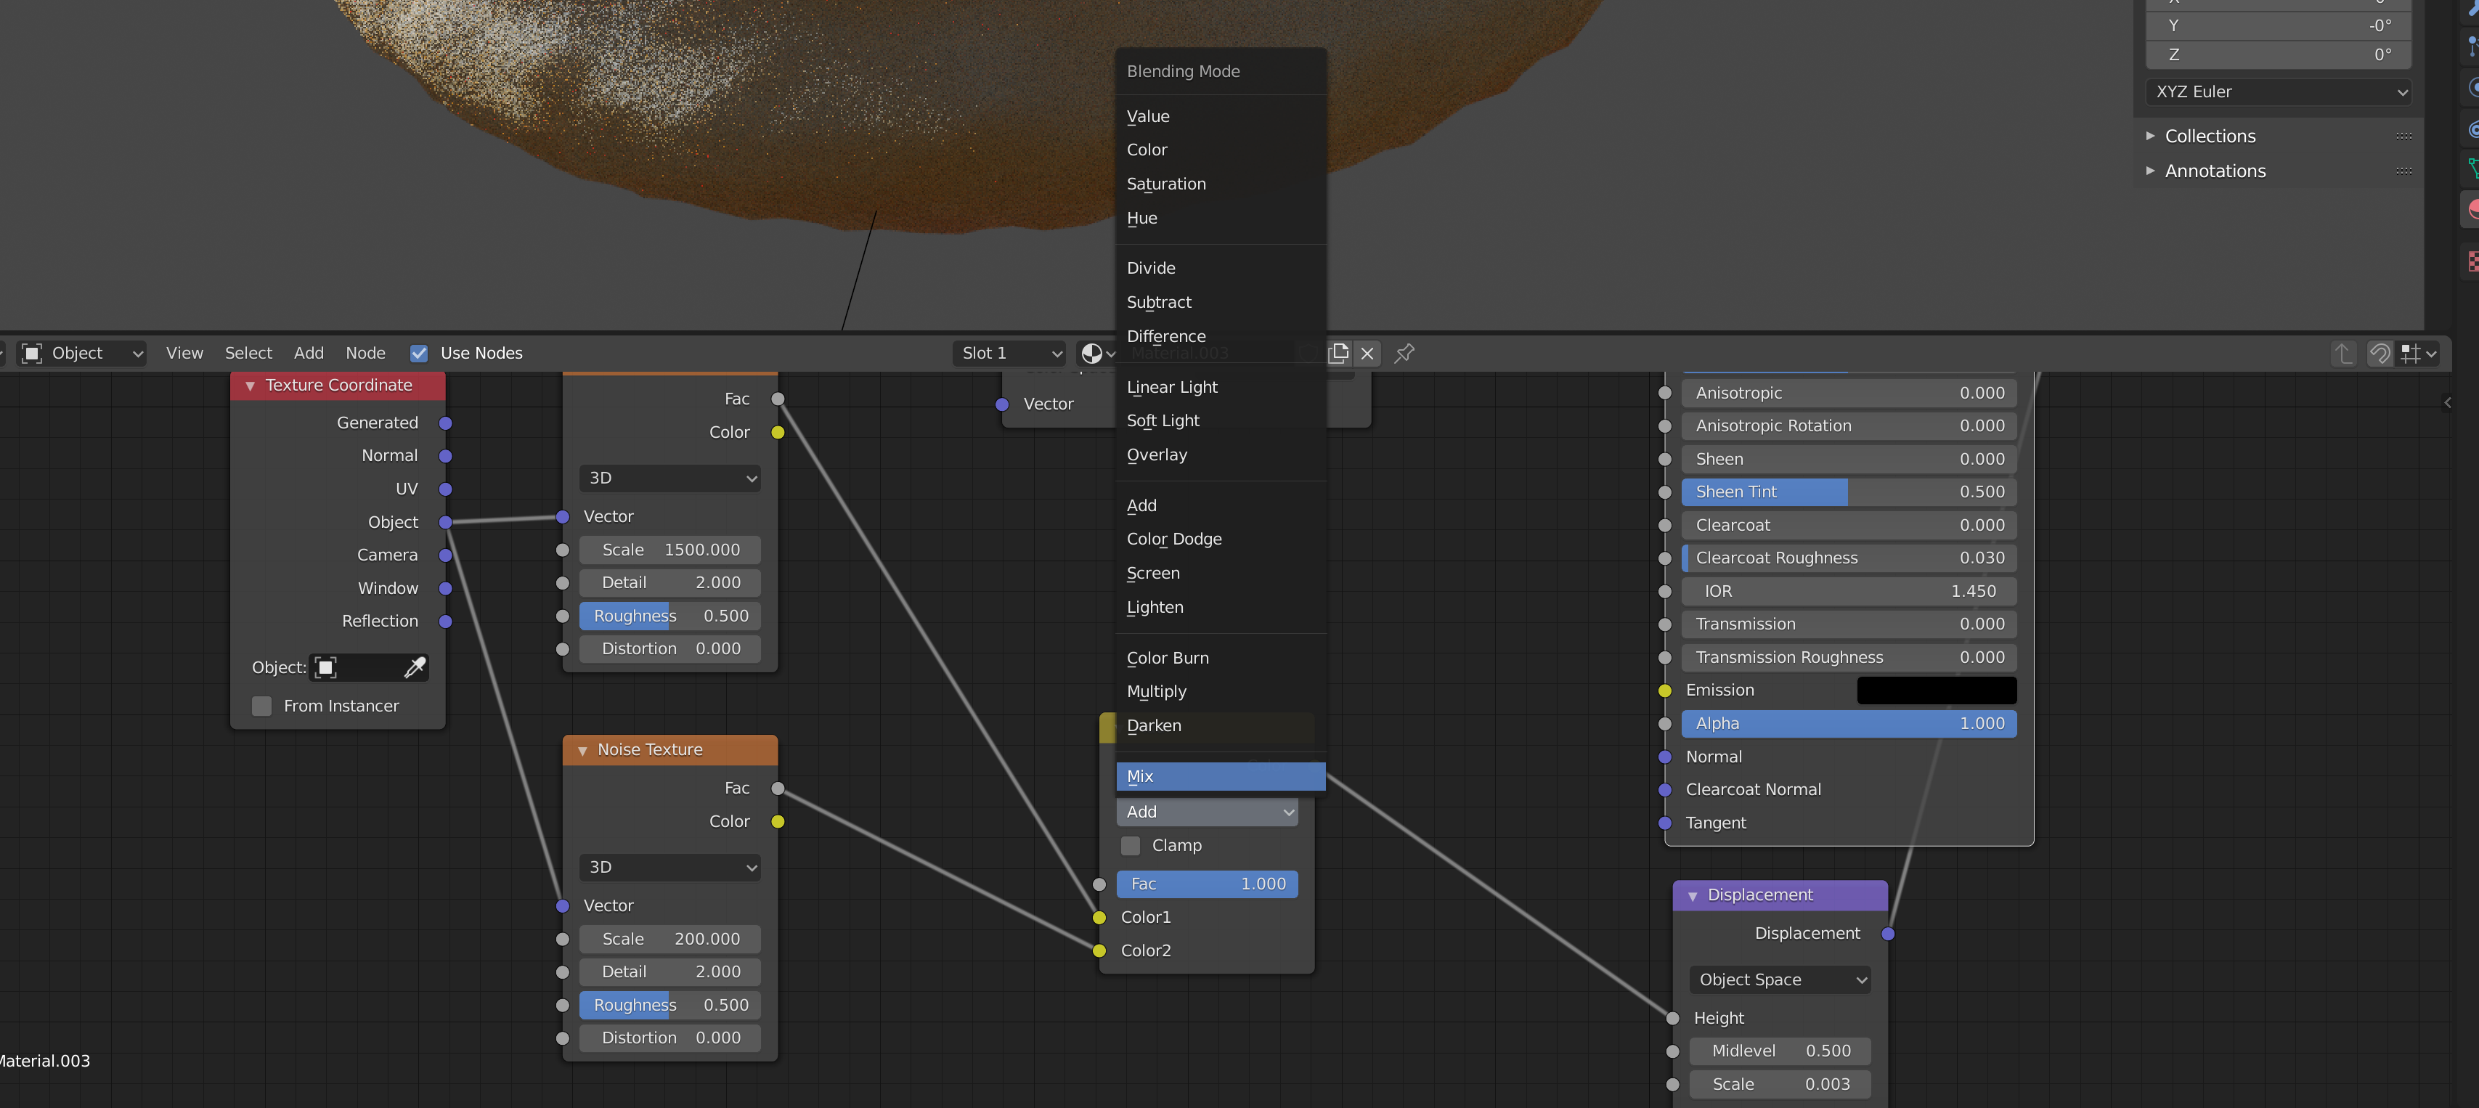Unlink material with the X icon

coord(1367,354)
